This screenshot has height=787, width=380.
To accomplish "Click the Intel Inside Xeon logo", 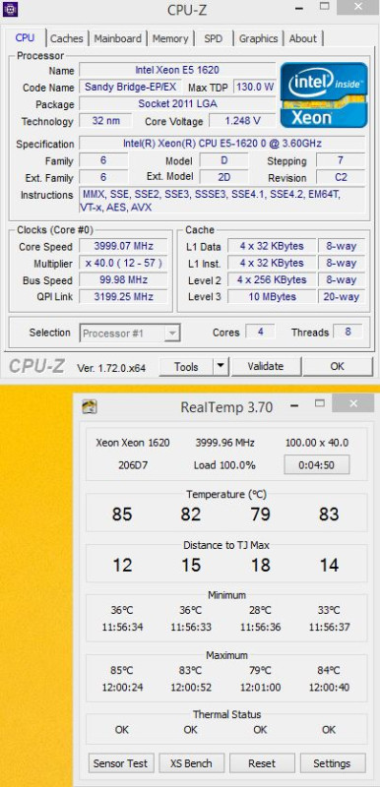I will [324, 94].
